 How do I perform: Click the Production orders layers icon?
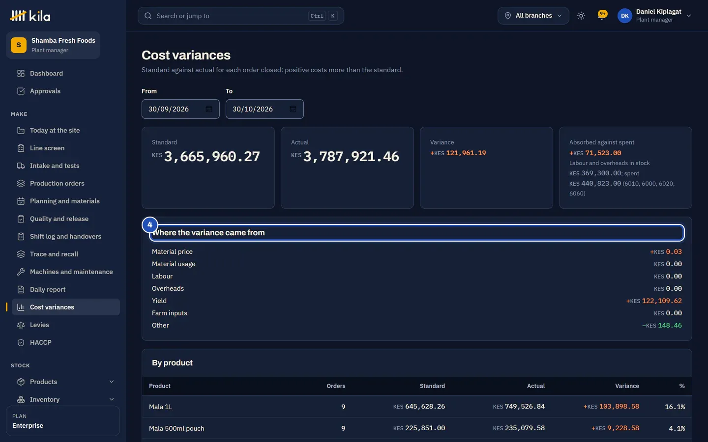point(21,183)
